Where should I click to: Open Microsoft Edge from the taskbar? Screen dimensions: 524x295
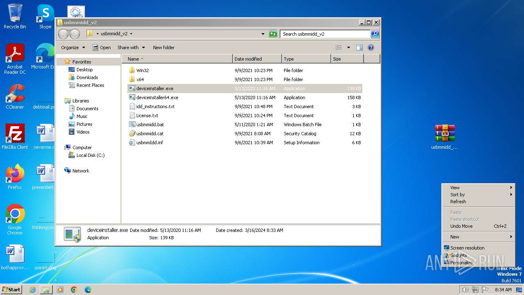coord(88,290)
